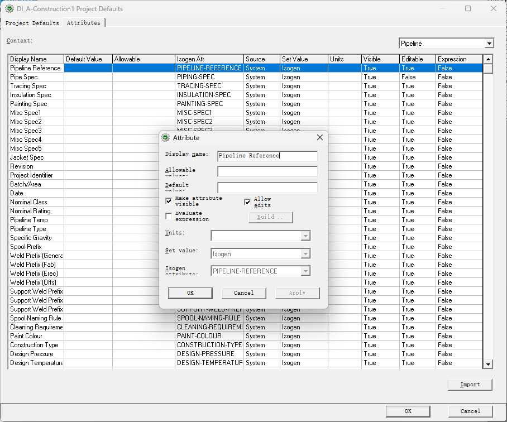Toggle the Make attribute visible checkbox

(169, 201)
